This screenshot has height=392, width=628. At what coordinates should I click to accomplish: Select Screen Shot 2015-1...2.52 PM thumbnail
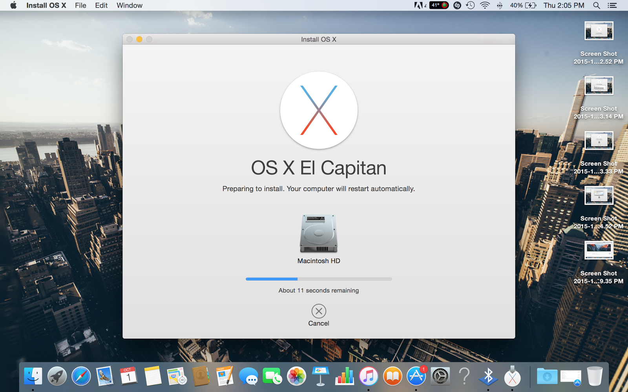point(599,31)
